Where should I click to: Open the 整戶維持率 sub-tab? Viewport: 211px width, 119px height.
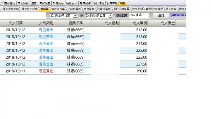(x=58, y=9)
